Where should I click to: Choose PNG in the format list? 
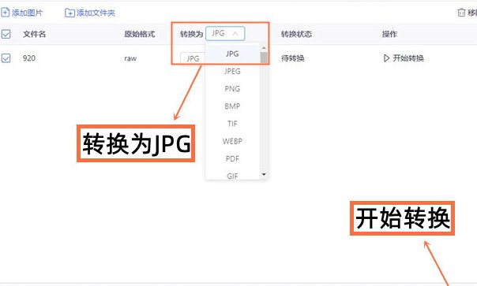point(232,89)
